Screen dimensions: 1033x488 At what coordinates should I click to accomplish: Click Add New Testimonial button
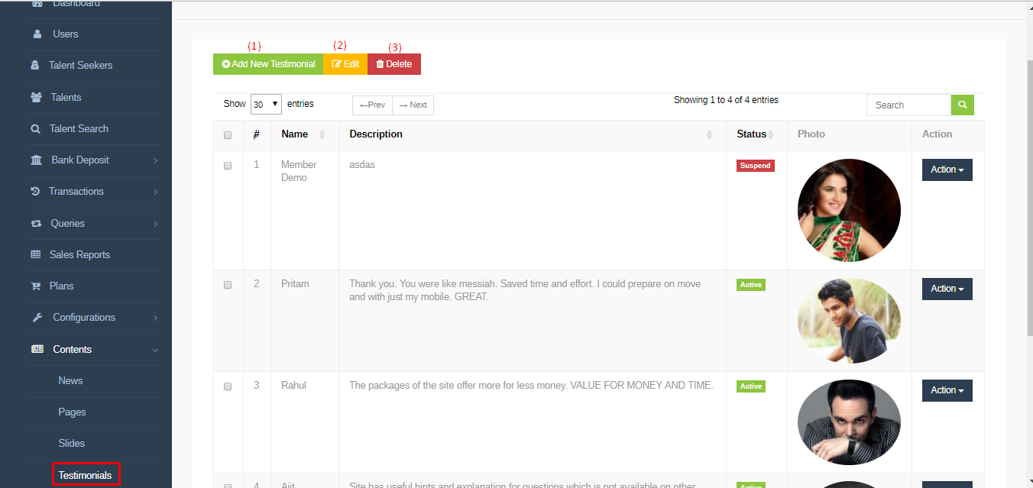pos(268,64)
